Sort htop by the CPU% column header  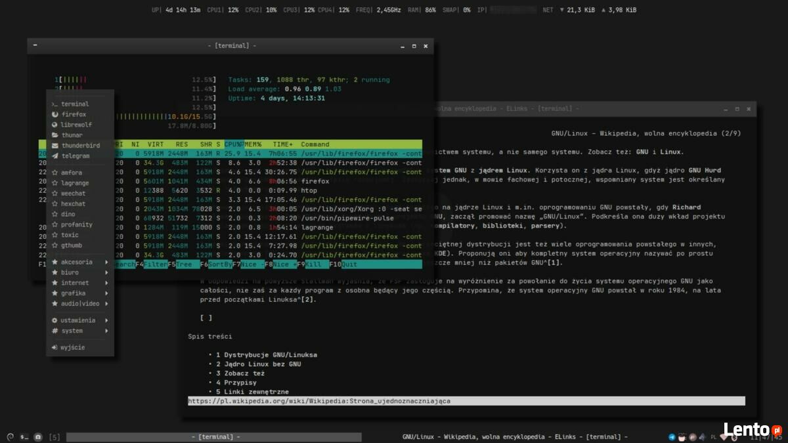pos(234,144)
